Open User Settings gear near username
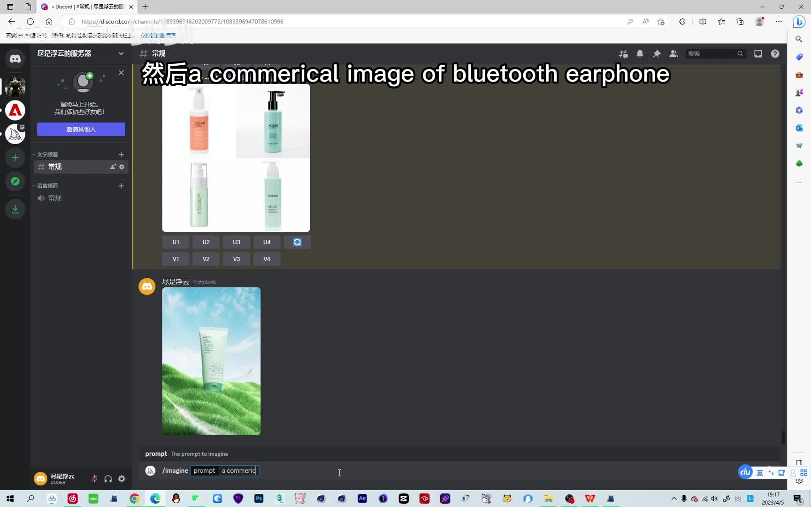Viewport: 811px width, 507px height. tap(122, 479)
